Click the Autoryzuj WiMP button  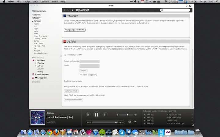[x=71, y=91]
